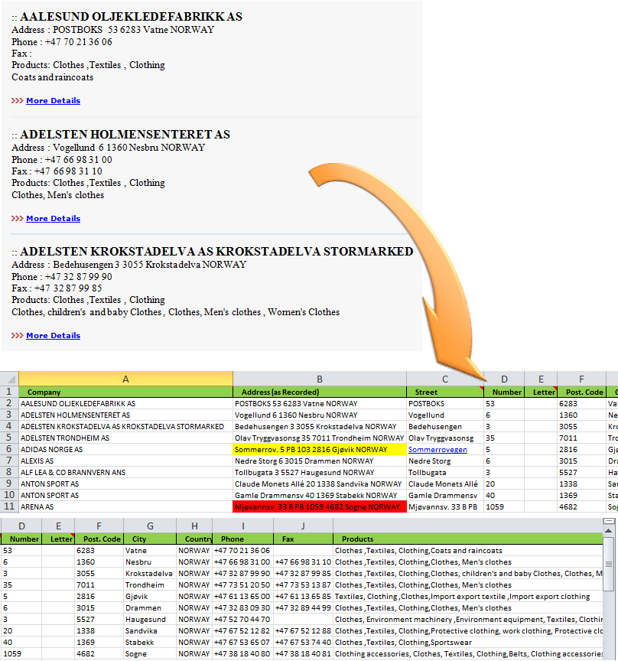Follow the Sommerrovegen hyperlink in Street column
The height and width of the screenshot is (661, 618).
437,450
